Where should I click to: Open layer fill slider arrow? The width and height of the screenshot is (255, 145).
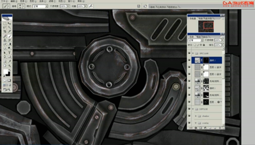[223, 45]
